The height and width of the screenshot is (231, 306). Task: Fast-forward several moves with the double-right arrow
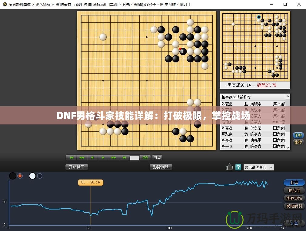click(114, 157)
